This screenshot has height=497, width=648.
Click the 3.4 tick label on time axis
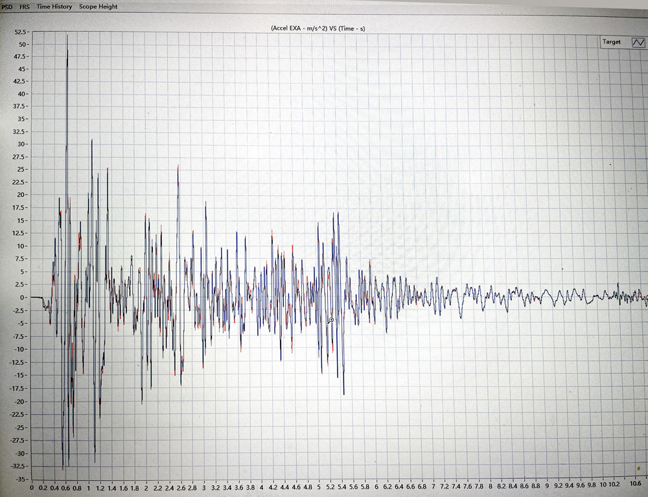click(227, 487)
